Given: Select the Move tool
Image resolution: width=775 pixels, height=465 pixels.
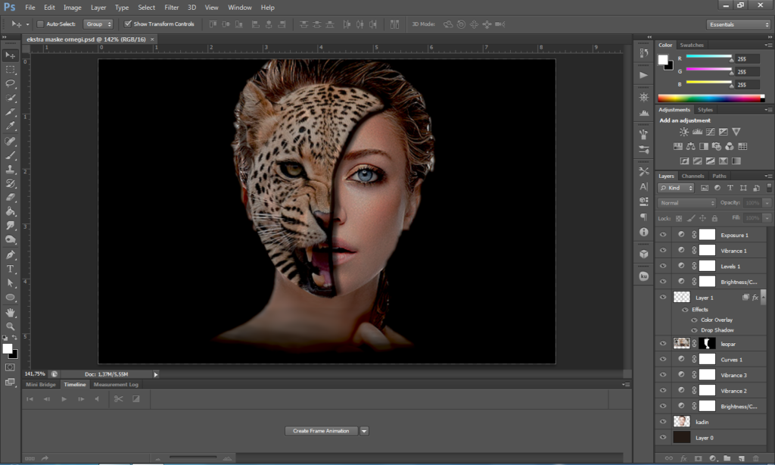Looking at the screenshot, I should tap(11, 55).
